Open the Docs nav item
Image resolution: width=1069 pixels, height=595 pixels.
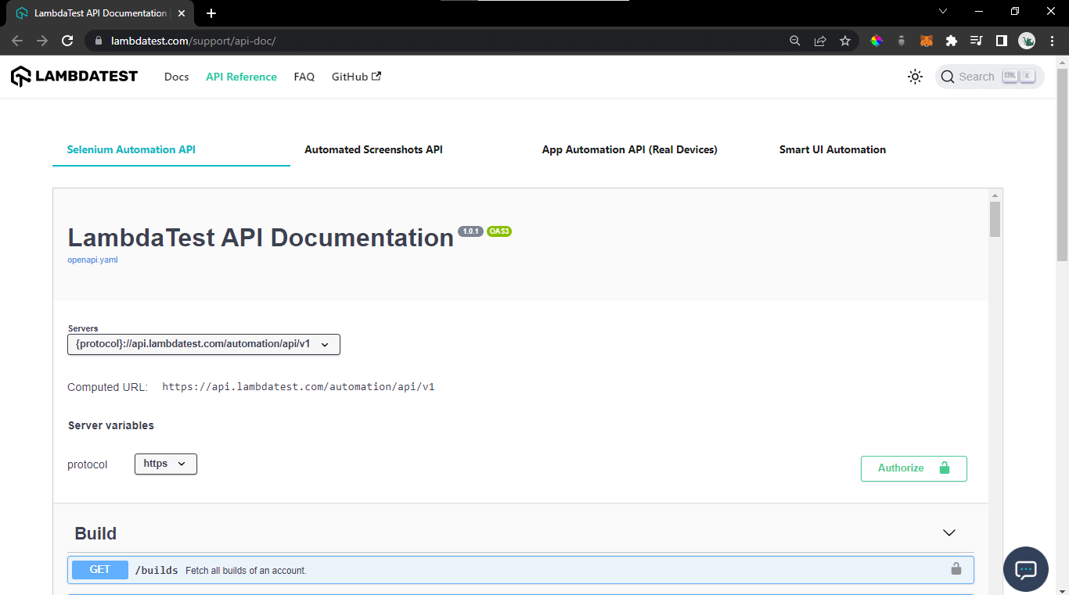pyautogui.click(x=177, y=77)
